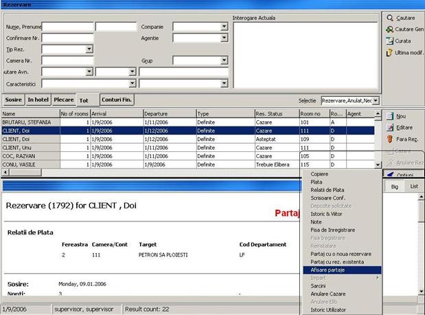Sort by the Arrival column header
The image size is (425, 315).
click(x=117, y=113)
